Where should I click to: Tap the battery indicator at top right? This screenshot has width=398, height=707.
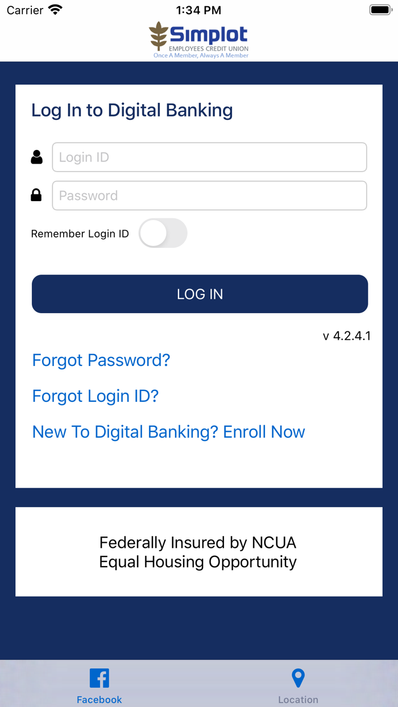pyautogui.click(x=379, y=9)
